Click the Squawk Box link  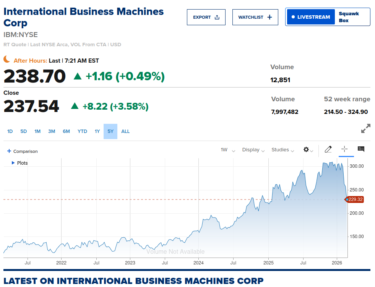349,17
